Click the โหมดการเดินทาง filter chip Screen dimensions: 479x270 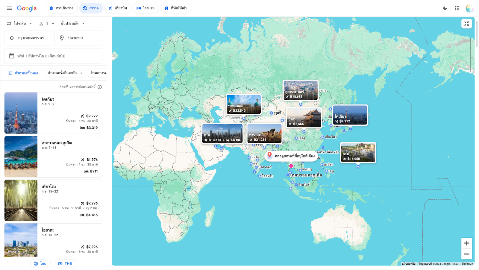coord(97,73)
